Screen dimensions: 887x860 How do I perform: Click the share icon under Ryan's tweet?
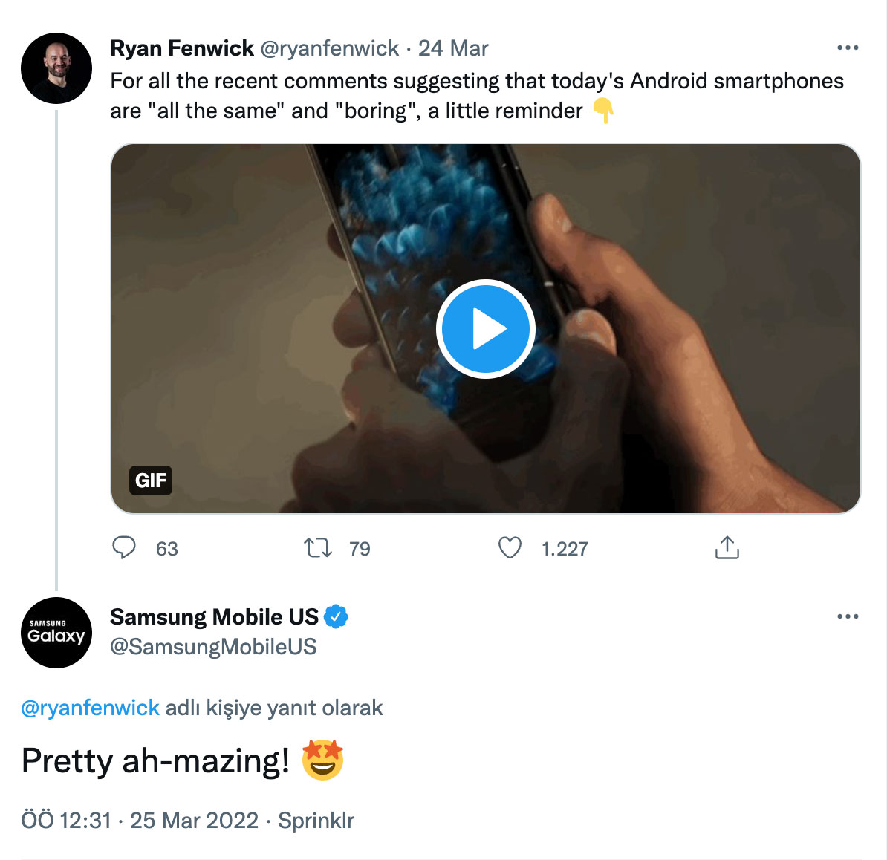pos(727,548)
